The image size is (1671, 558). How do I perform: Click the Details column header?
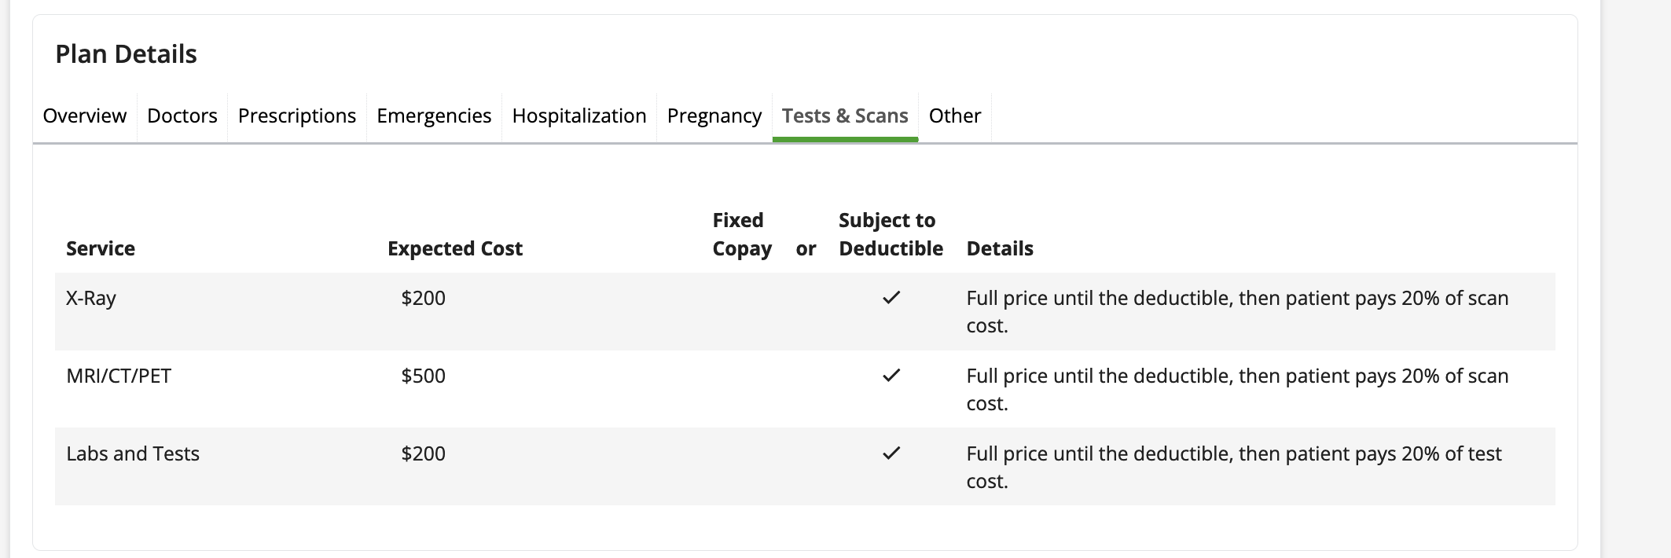tap(999, 249)
